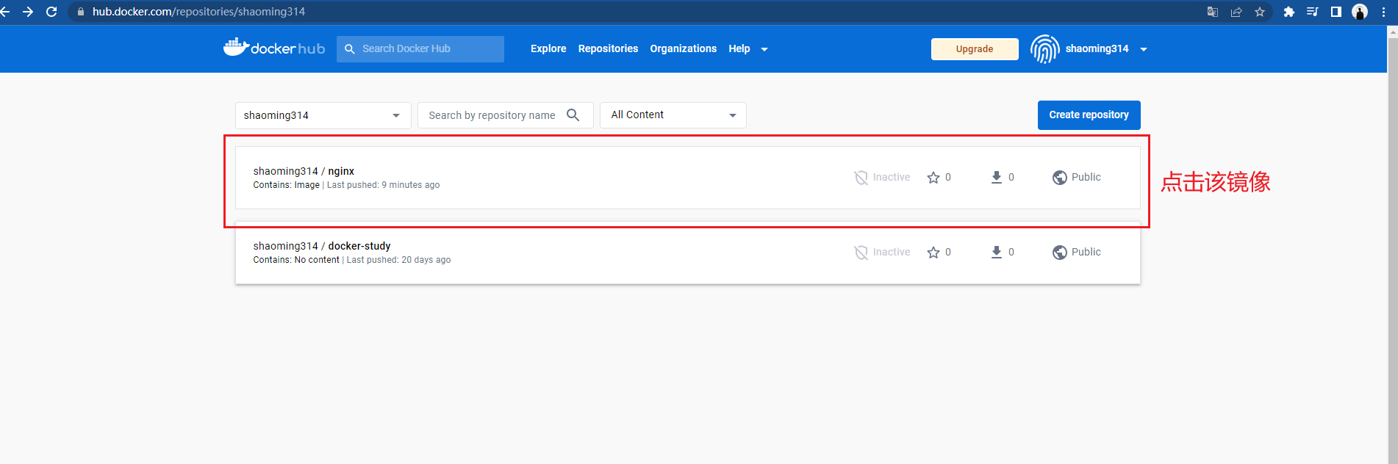Expand the shaoming314 namespace dropdown
The height and width of the screenshot is (464, 1398).
323,115
